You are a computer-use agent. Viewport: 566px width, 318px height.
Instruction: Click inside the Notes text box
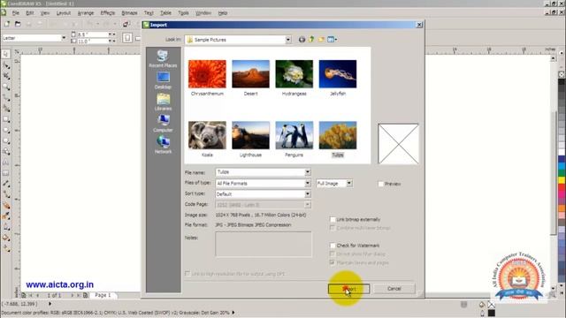264,244
